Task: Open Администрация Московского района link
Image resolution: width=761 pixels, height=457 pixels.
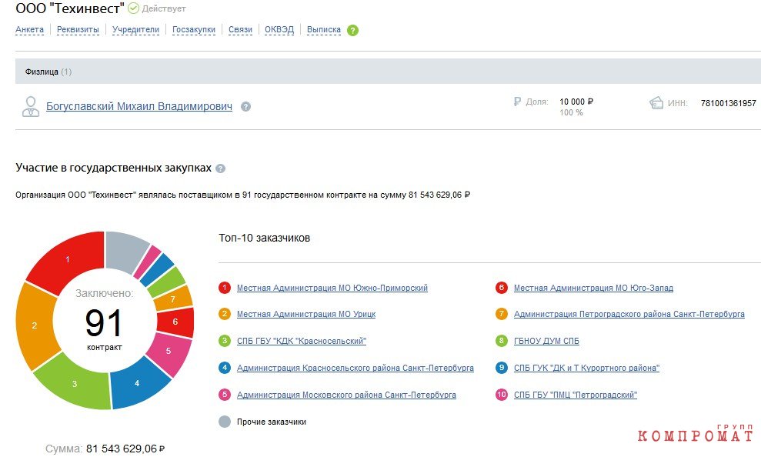Action: coord(346,395)
